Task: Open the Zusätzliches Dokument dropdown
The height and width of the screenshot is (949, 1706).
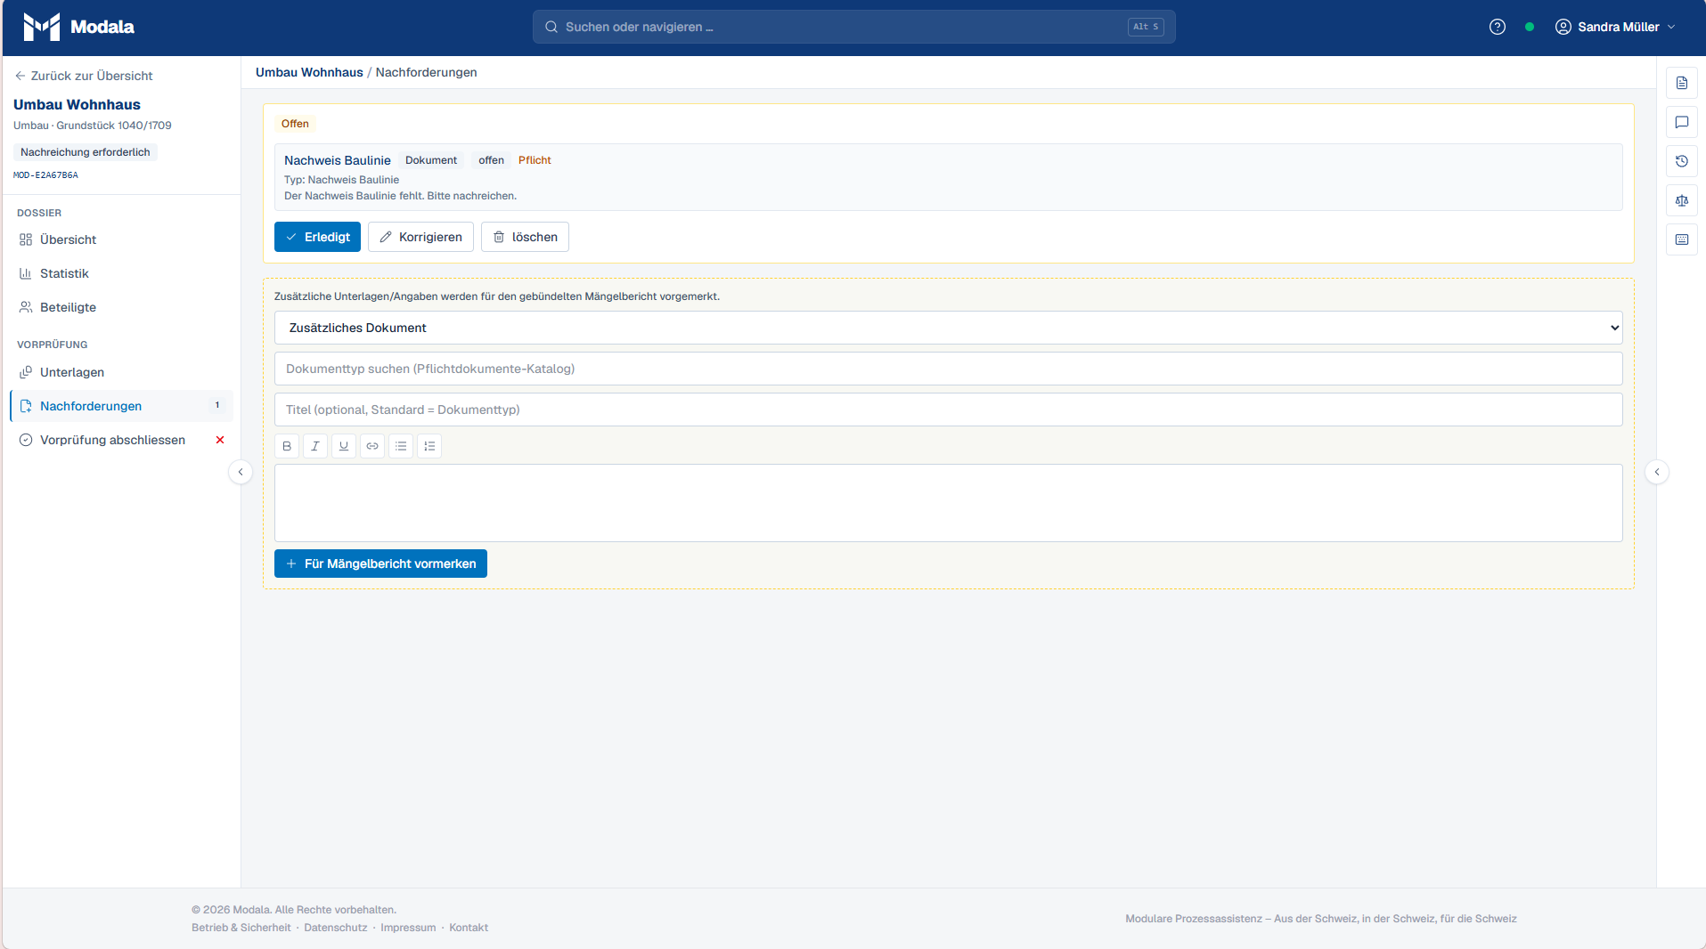Action: click(948, 328)
